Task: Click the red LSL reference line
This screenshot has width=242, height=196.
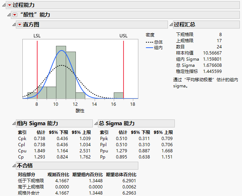Action: coord(37,69)
